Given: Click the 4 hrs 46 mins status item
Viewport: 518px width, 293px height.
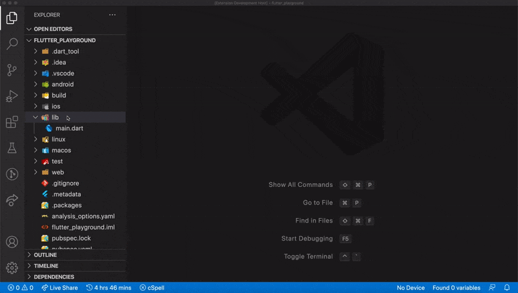Looking at the screenshot, I should tap(109, 288).
